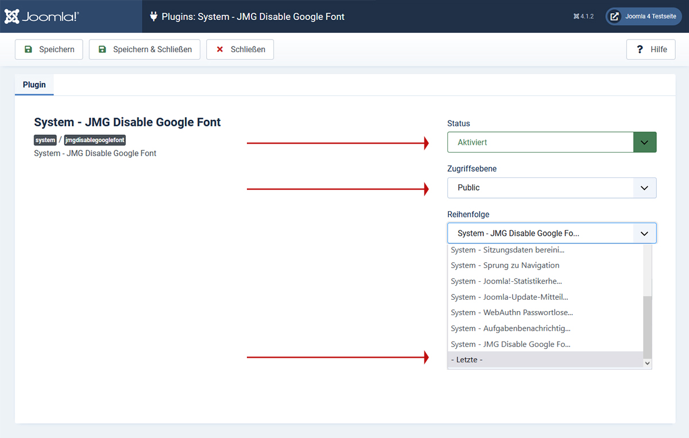Click the Speichern button

pos(49,49)
